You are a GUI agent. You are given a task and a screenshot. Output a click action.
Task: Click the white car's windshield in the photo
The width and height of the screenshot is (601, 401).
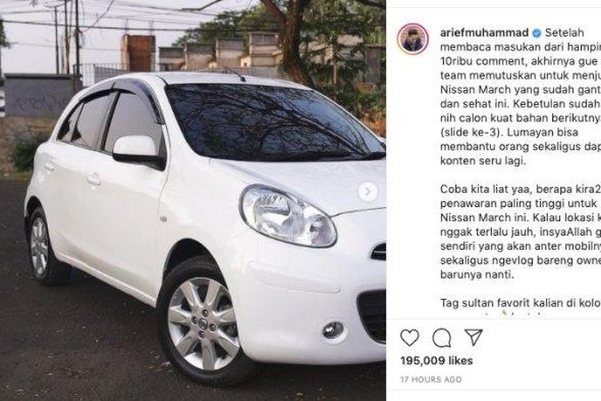tap(272, 123)
